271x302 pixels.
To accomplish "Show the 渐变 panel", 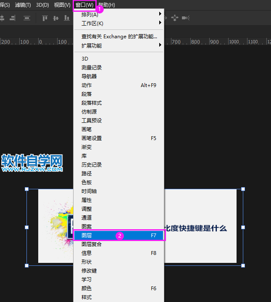I will point(118,147).
